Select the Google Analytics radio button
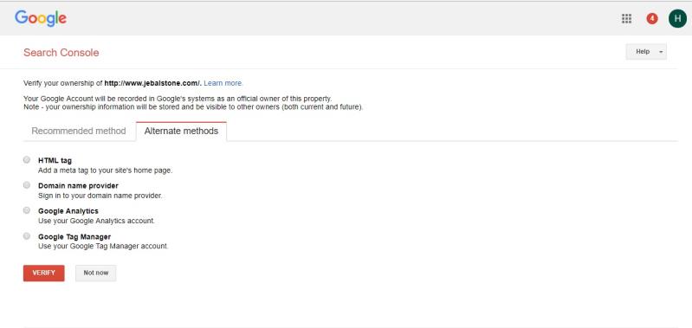Viewport: 692px width, 328px height. click(x=27, y=210)
